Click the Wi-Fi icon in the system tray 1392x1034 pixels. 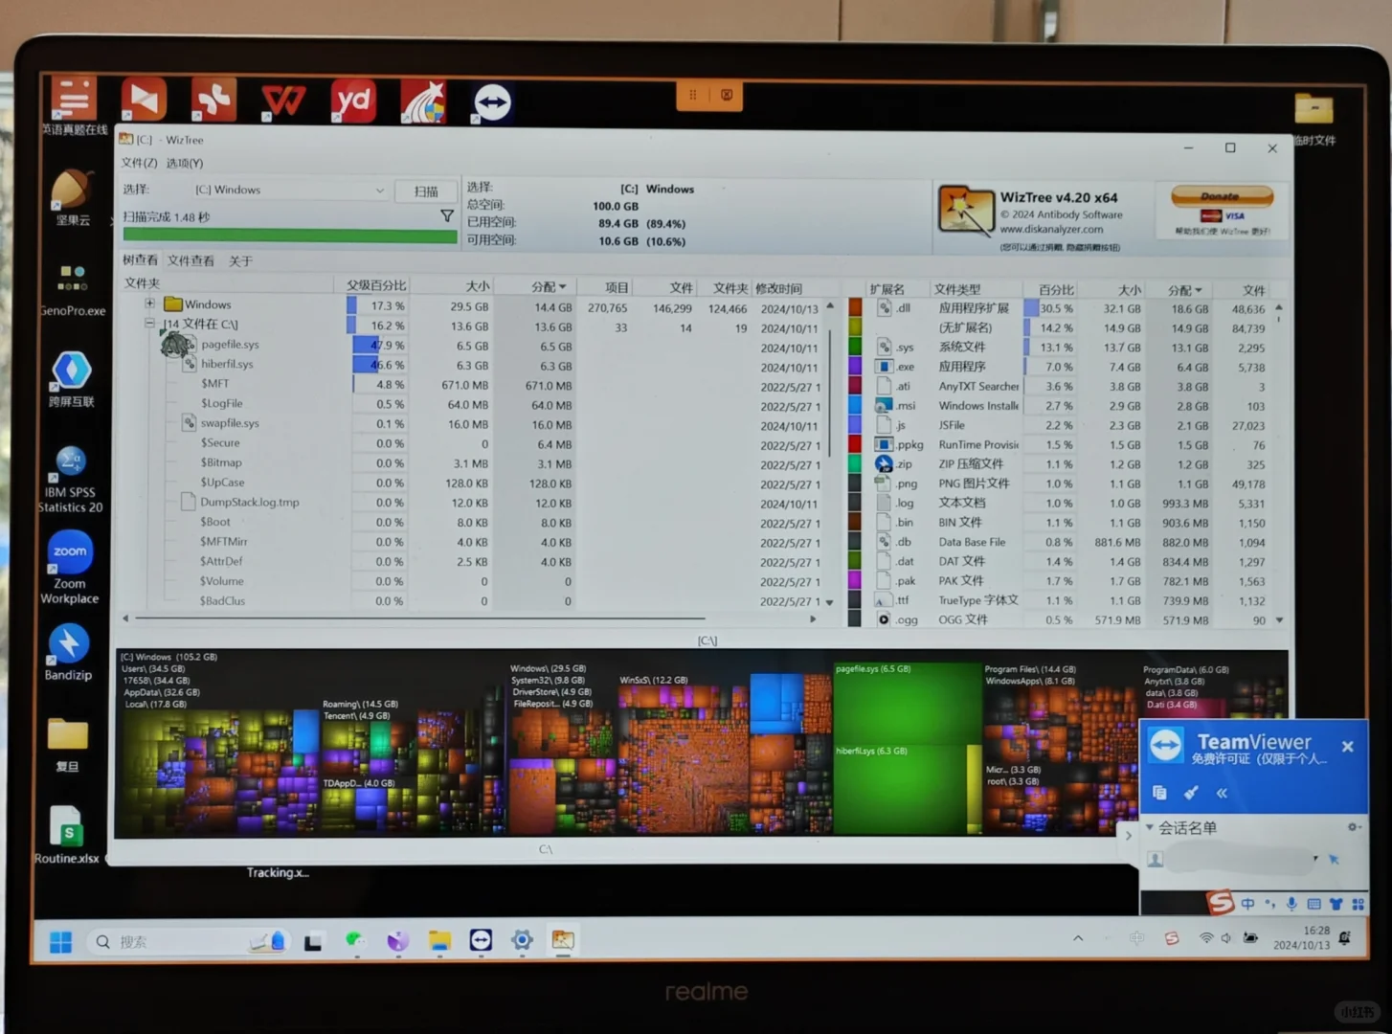[x=1206, y=938]
